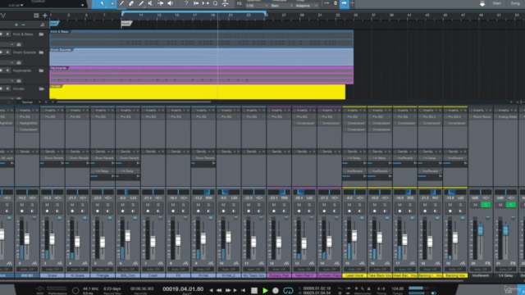Click the question mark help icon
Viewport: 525px width, 295px height.
186,3
